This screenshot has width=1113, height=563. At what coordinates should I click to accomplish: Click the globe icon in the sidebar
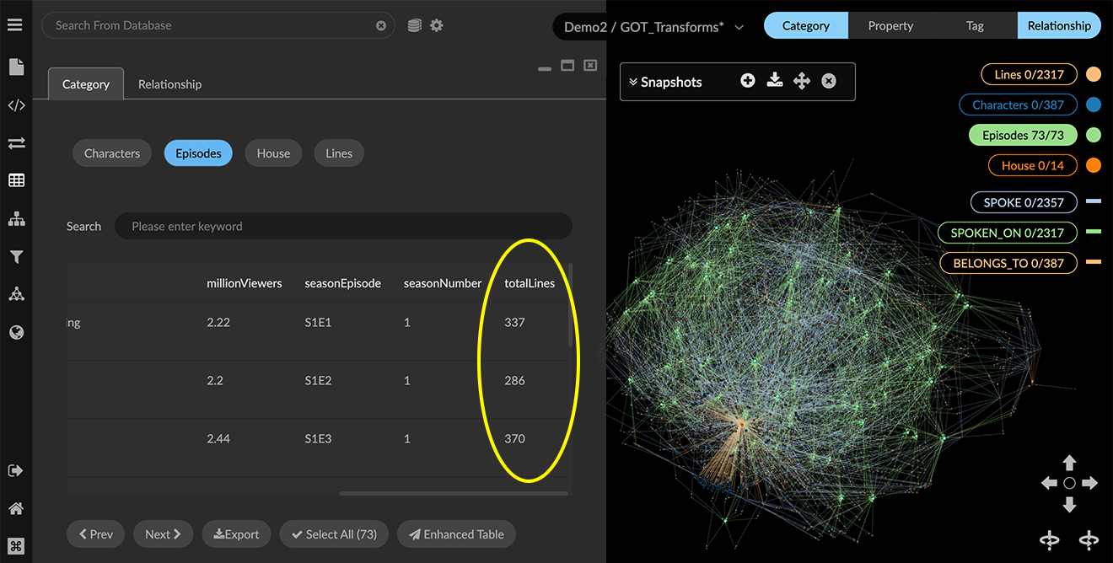[16, 332]
